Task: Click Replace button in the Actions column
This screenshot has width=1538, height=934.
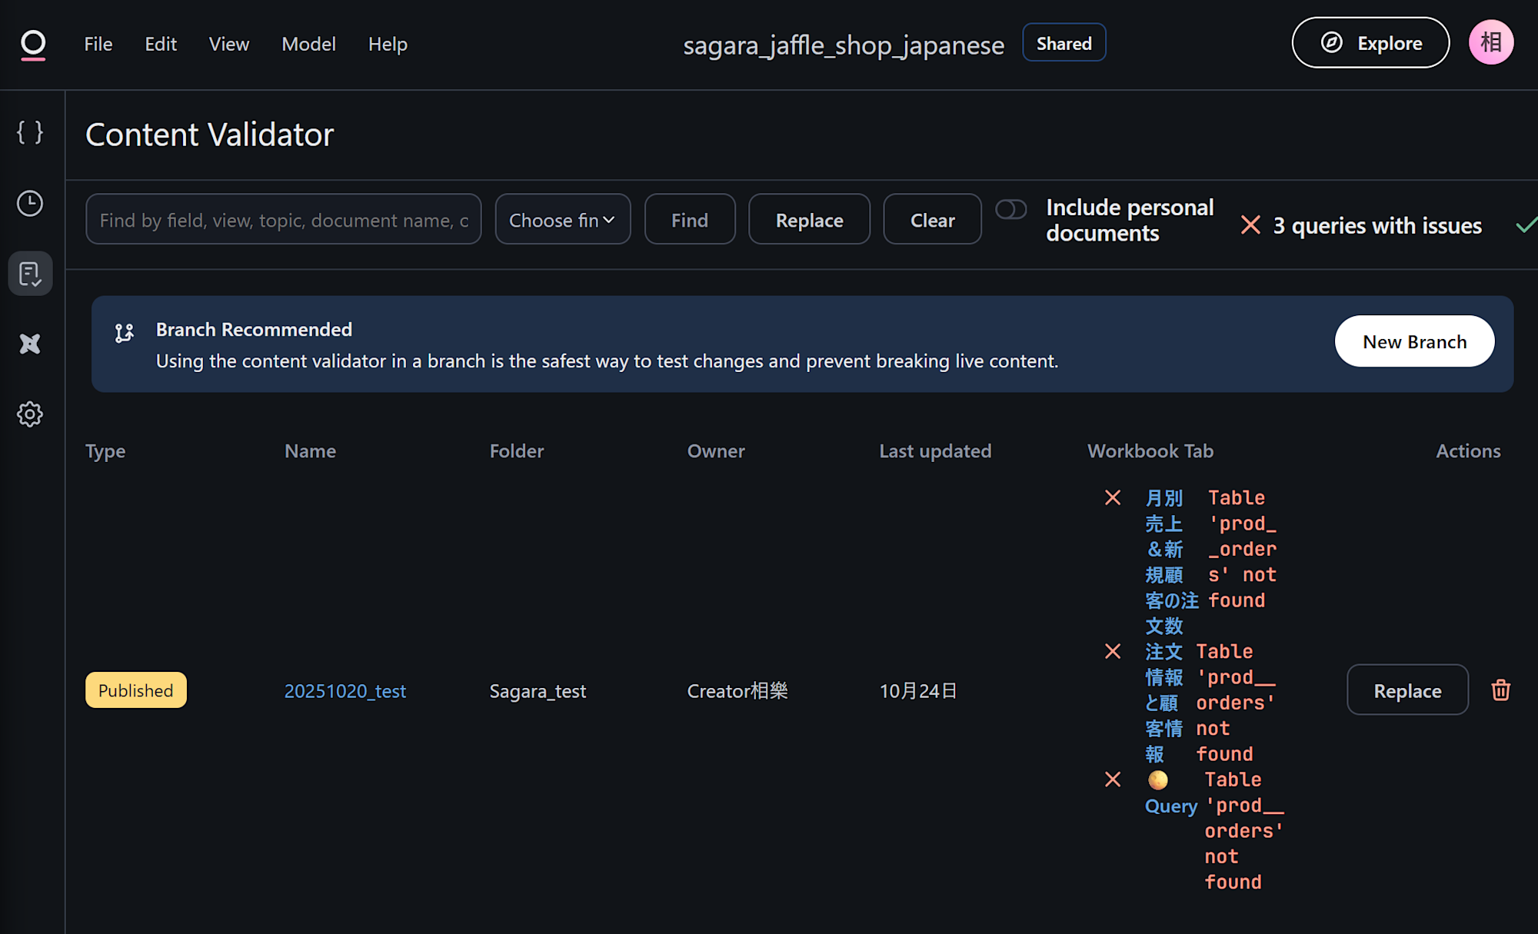Action: click(x=1407, y=690)
